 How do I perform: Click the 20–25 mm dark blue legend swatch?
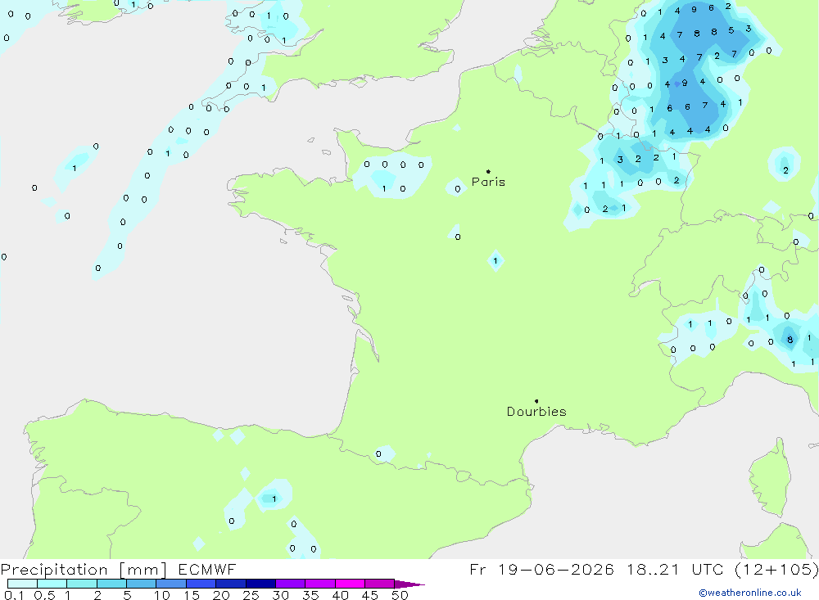pos(230,584)
